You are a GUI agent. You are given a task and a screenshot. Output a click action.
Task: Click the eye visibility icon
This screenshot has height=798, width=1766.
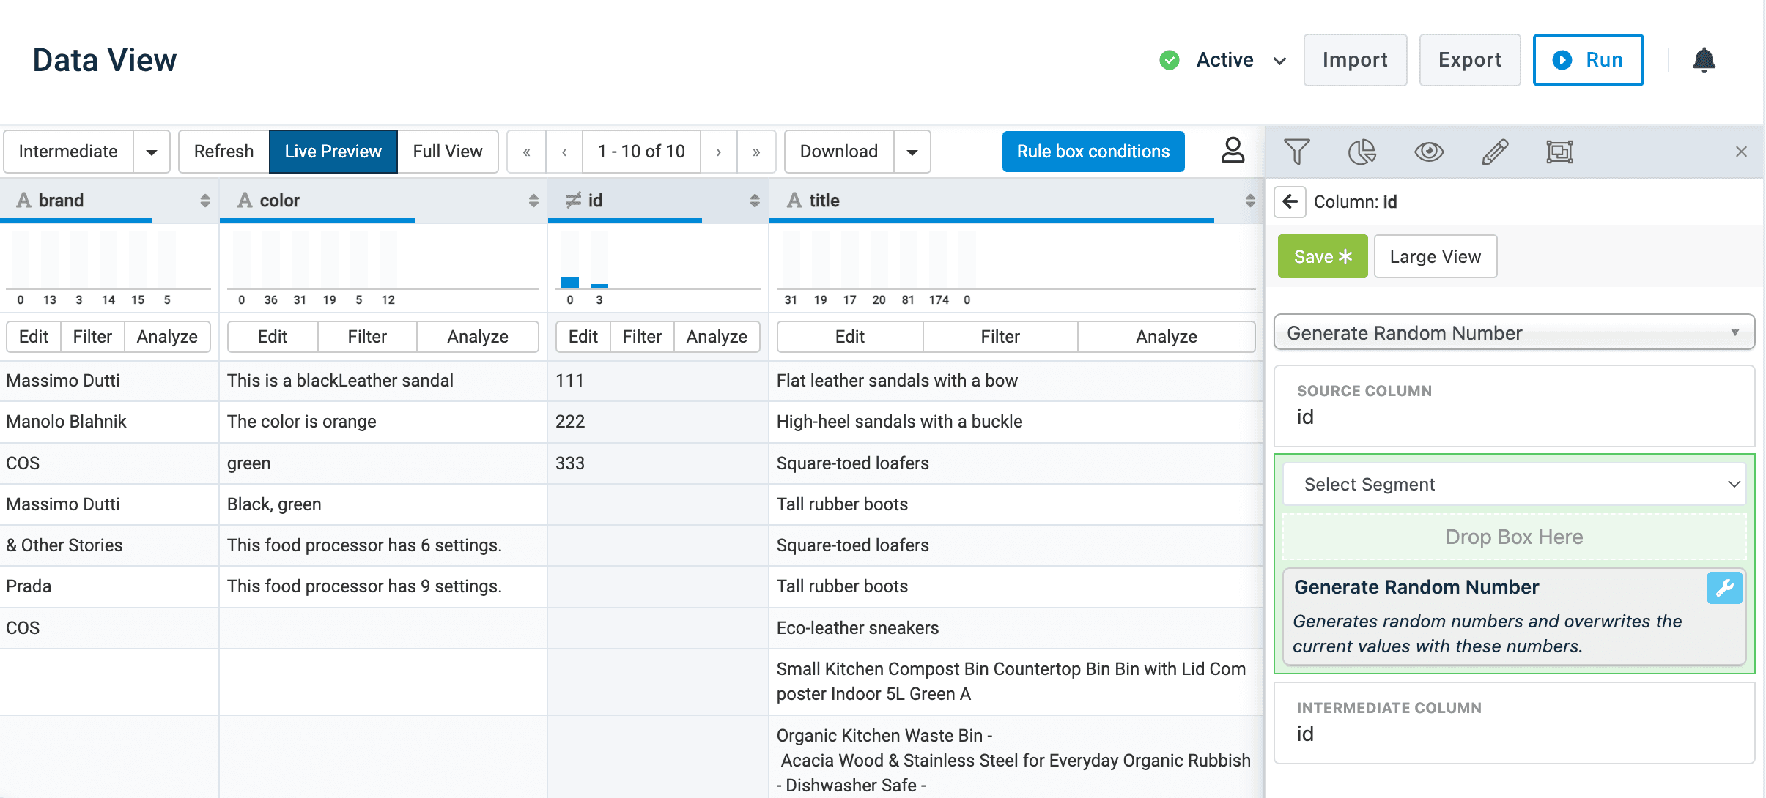tap(1428, 152)
